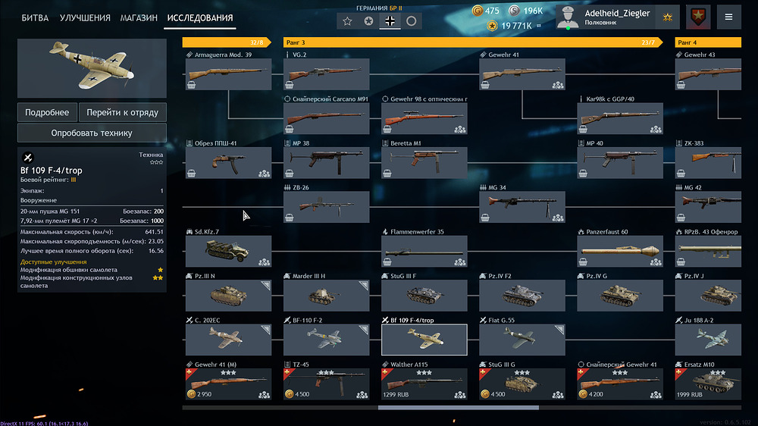The width and height of the screenshot is (758, 426).
Task: Select the circle faction icon
Action: (x=411, y=20)
